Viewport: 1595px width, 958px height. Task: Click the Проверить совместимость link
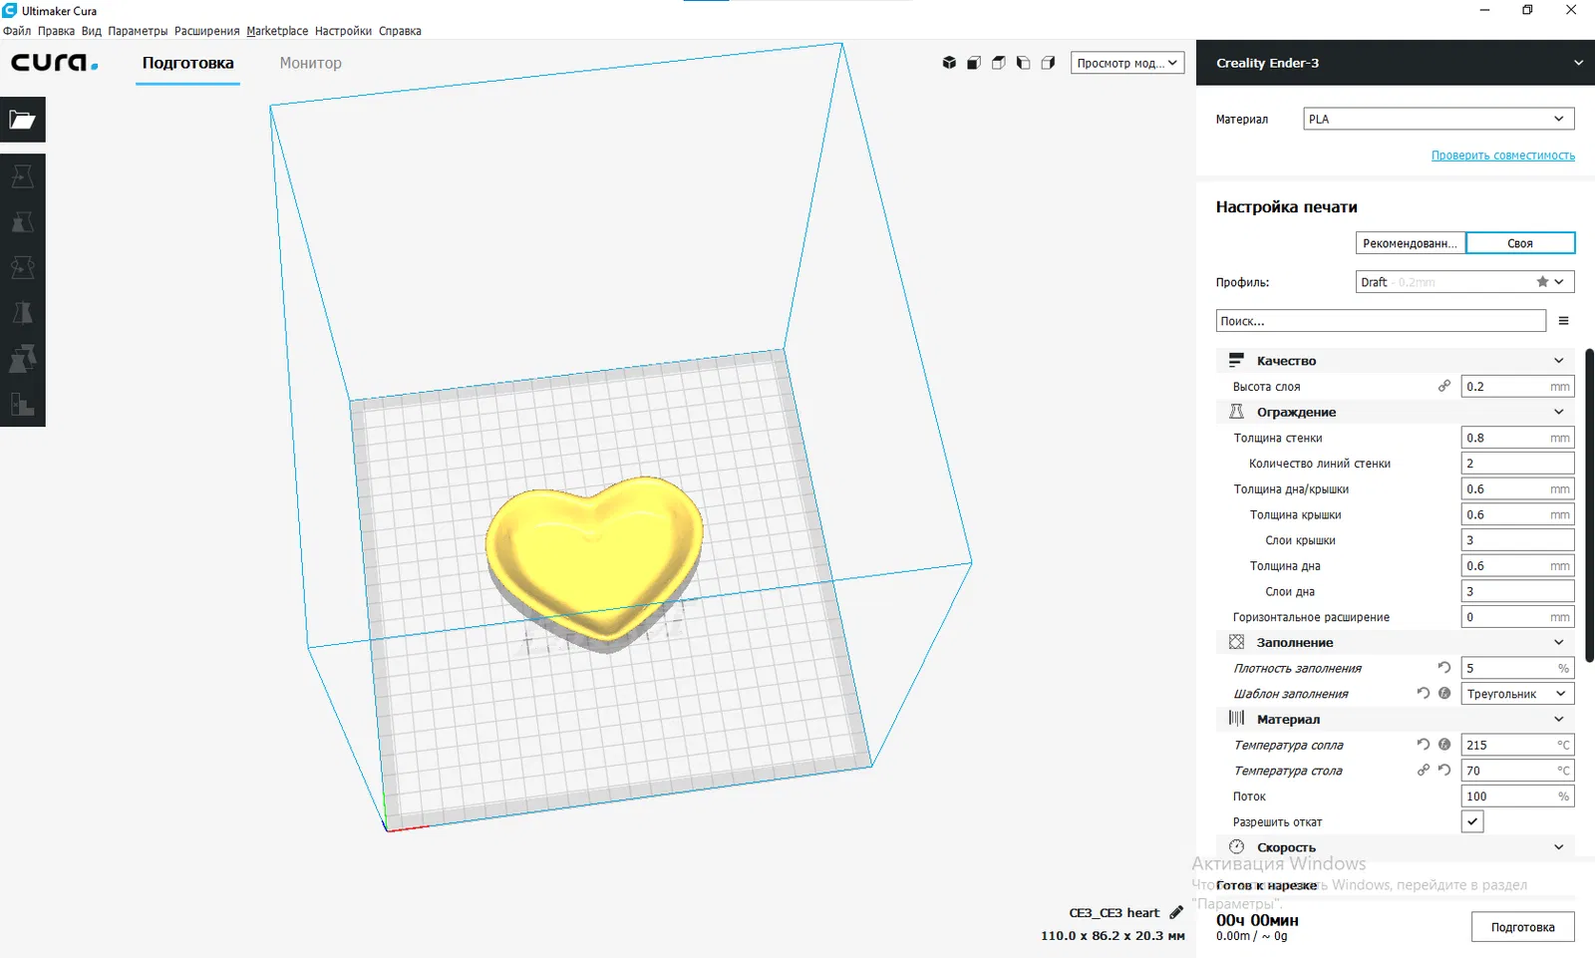click(1502, 156)
